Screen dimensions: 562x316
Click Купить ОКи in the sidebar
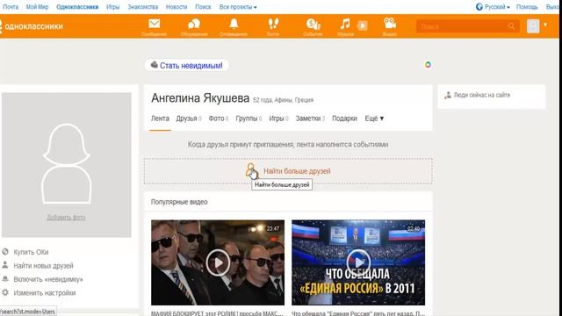32,252
